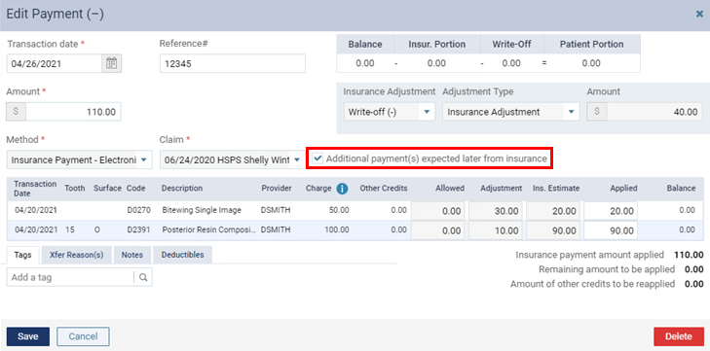The height and width of the screenshot is (351, 710).
Task: Close the Edit Payment dialog
Action: tap(699, 14)
